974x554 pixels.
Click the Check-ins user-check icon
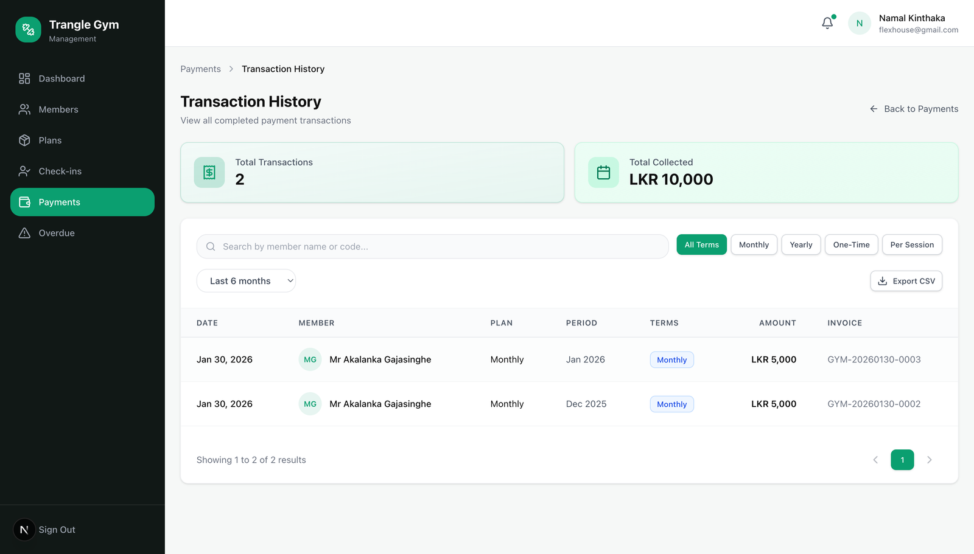pyautogui.click(x=24, y=171)
